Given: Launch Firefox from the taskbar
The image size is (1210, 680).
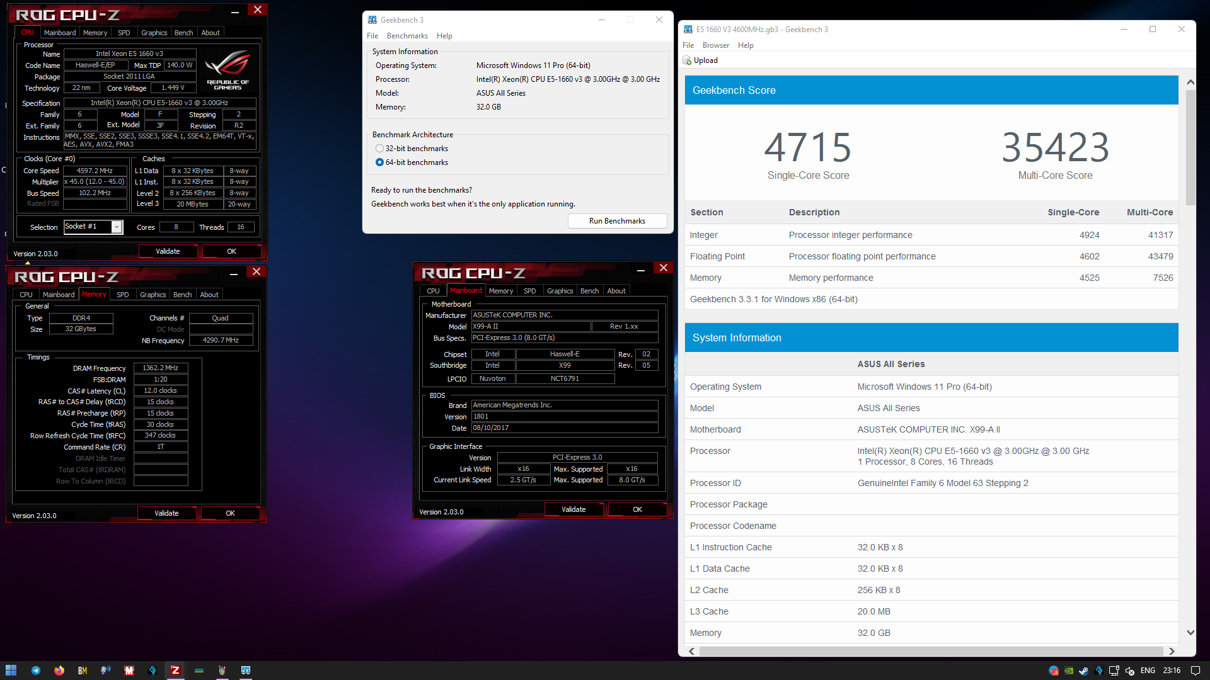Looking at the screenshot, I should point(59,671).
